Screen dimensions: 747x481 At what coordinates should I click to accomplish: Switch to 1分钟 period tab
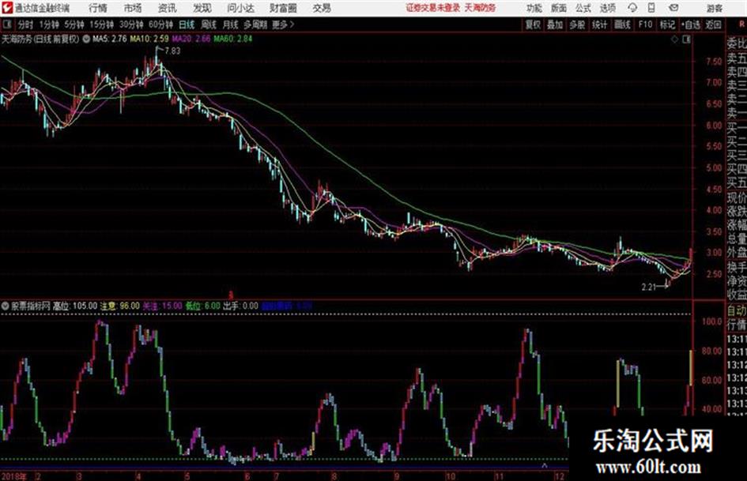48,24
